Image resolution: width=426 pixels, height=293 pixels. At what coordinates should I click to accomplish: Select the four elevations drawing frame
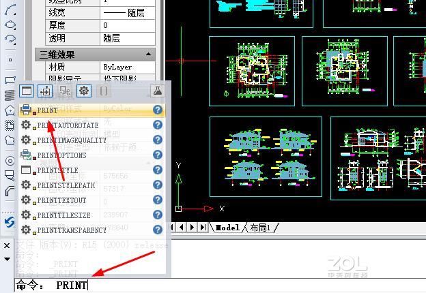(x=266, y=157)
